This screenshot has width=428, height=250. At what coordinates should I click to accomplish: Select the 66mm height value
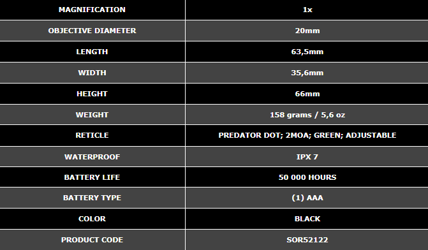pos(307,94)
